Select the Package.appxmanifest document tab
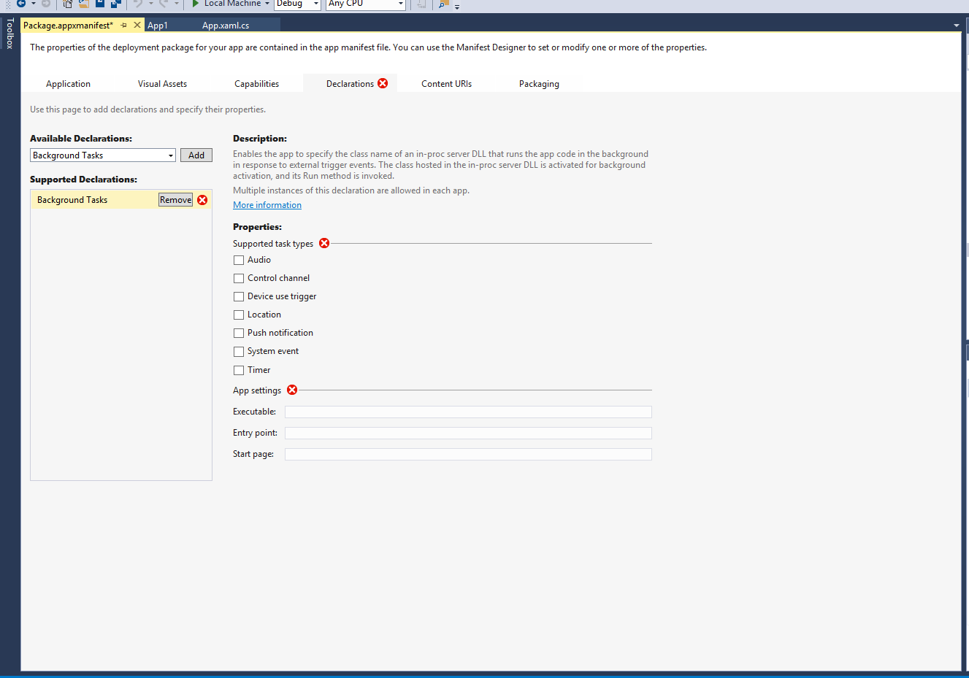 click(x=68, y=26)
